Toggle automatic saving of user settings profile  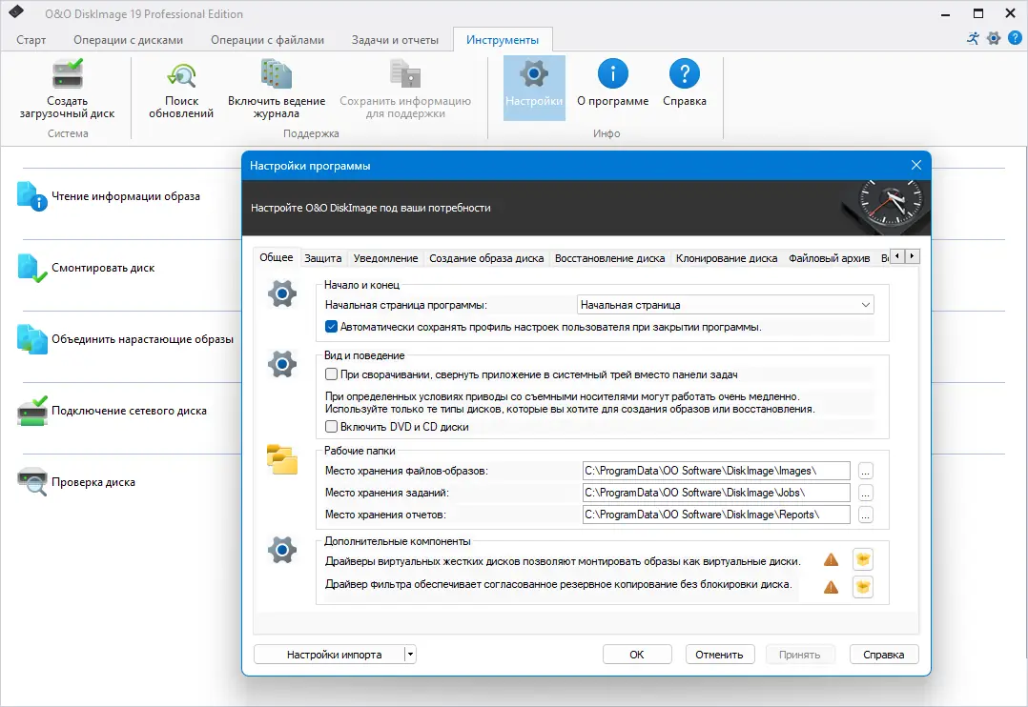[x=332, y=326]
